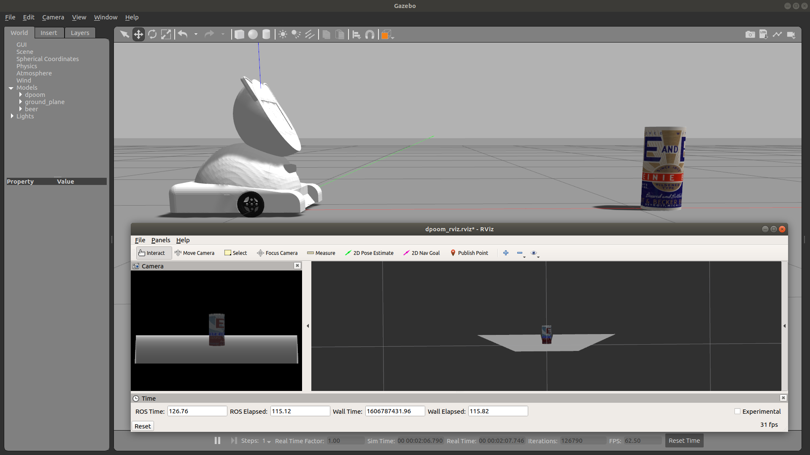Select the arrow selection mode tool
Screen dimensions: 810x455
tap(124, 35)
